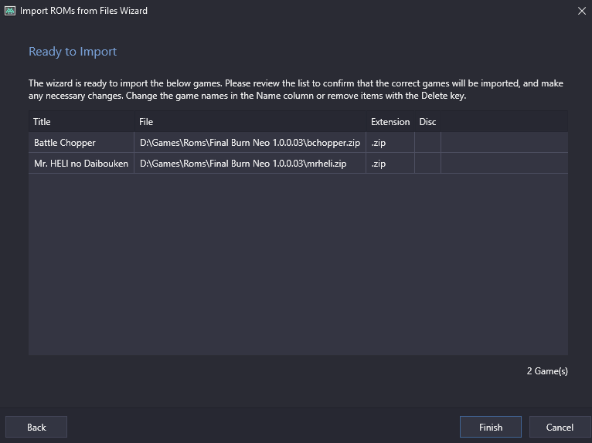Click the 2 Game(s) count label
Viewport: 592px width, 443px height.
point(547,371)
